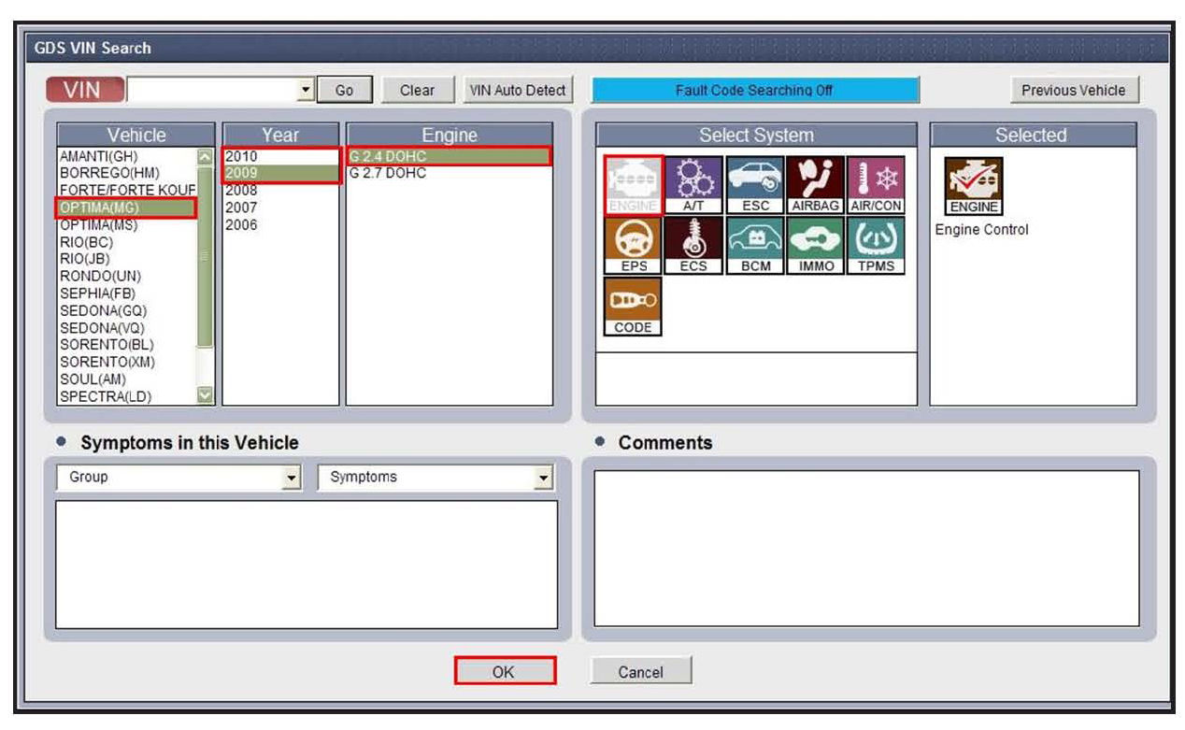
Task: Expand the VIN dropdown arrow
Action: tap(306, 90)
